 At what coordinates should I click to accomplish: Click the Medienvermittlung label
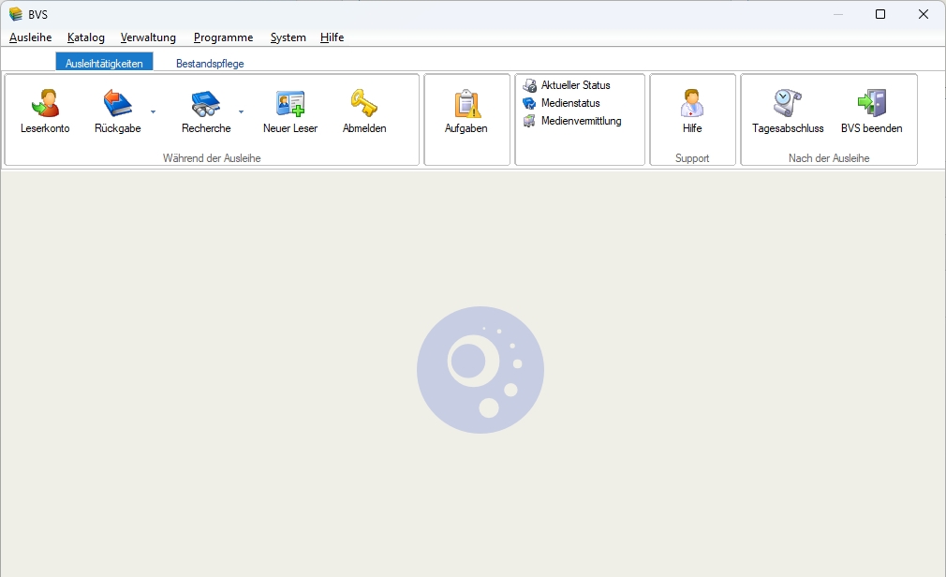pyautogui.click(x=581, y=120)
